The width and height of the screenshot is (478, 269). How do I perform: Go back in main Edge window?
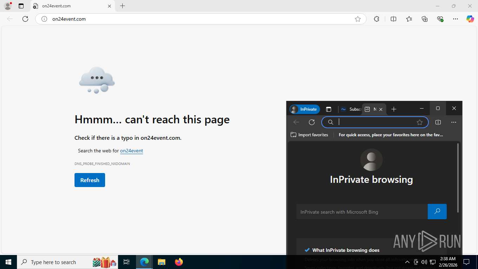pos(10,19)
